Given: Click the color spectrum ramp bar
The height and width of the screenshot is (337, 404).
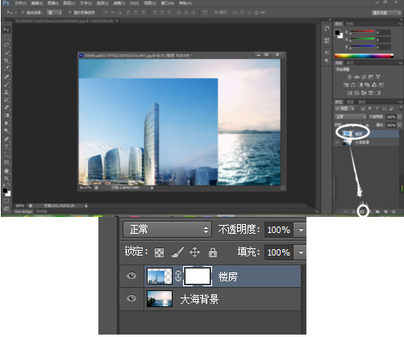Looking at the screenshot, I should [364, 56].
